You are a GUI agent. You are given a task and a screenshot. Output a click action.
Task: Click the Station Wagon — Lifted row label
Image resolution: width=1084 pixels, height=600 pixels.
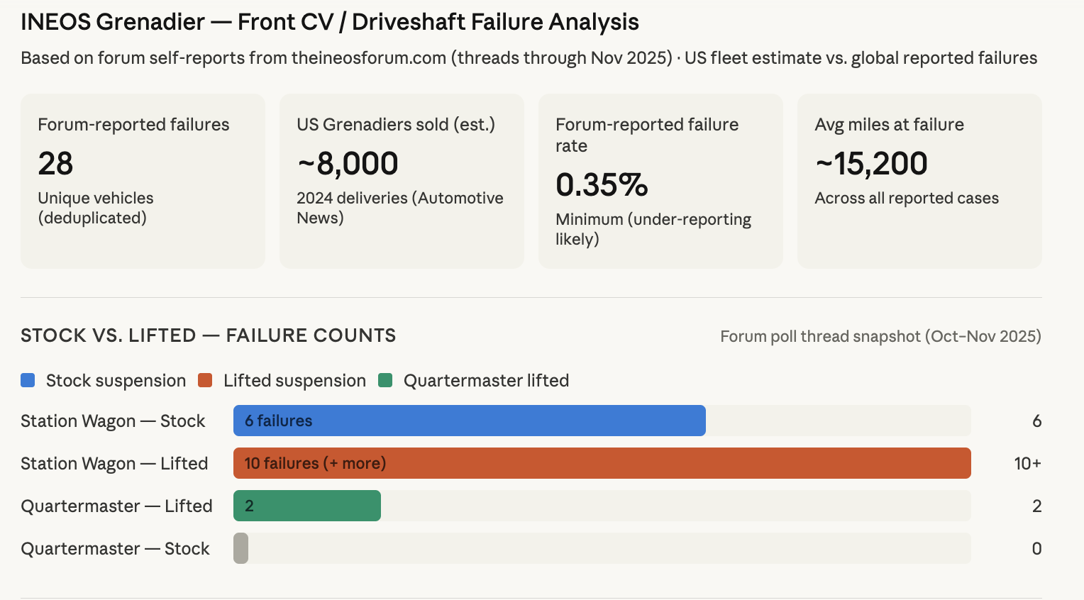coord(114,464)
